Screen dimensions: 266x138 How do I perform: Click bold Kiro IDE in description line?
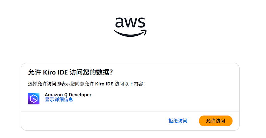[104, 84]
